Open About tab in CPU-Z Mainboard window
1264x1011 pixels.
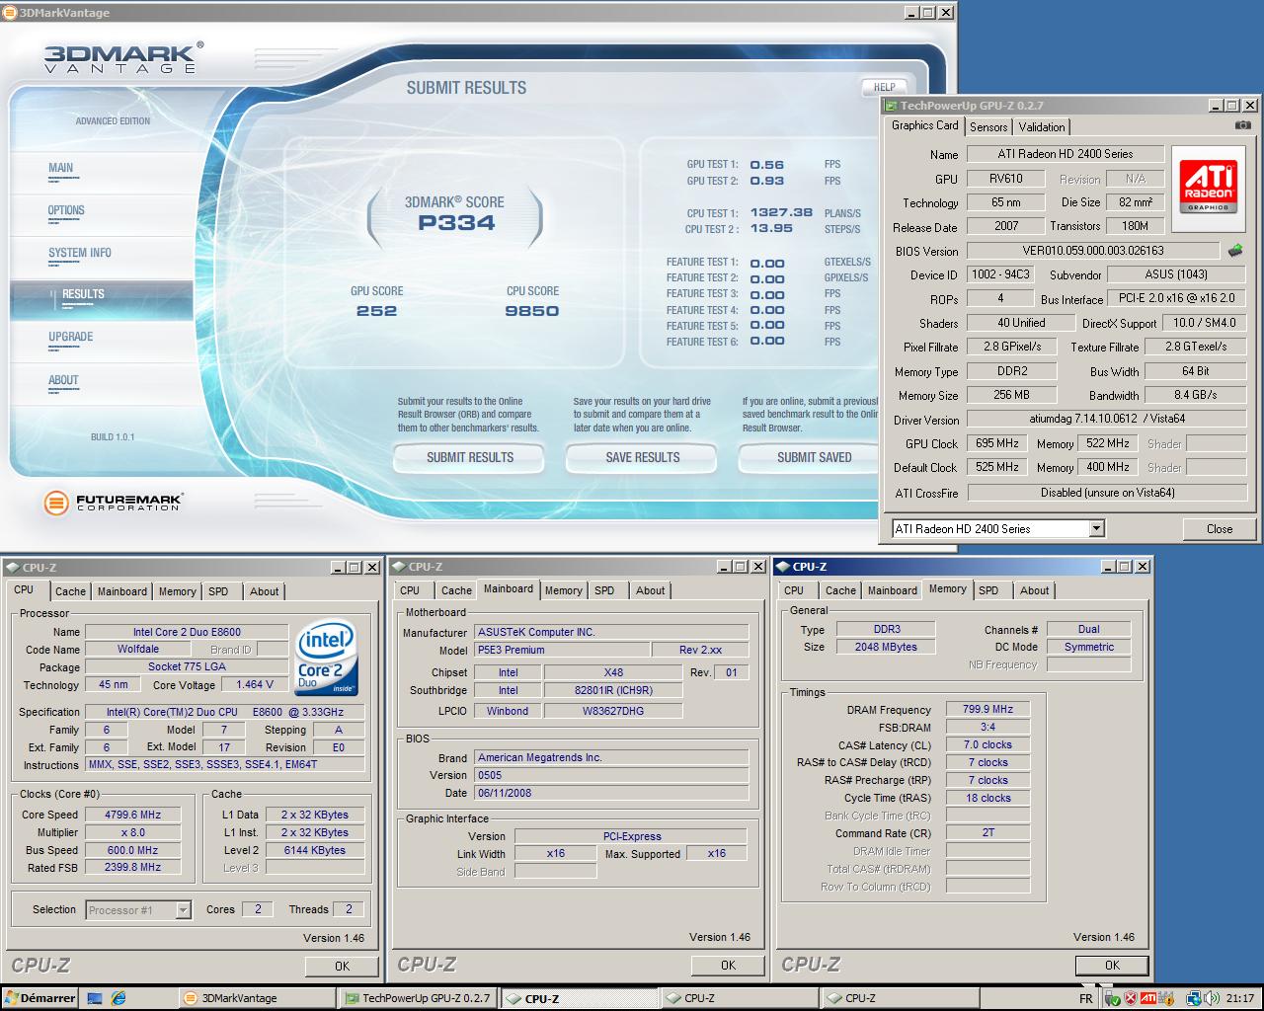click(650, 590)
